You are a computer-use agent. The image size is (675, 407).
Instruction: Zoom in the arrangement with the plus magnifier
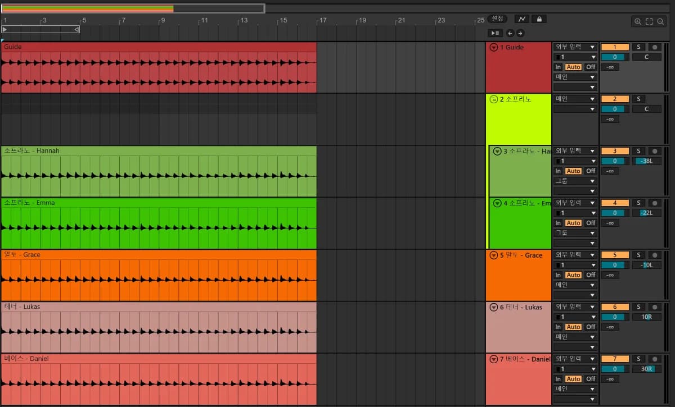coord(638,21)
